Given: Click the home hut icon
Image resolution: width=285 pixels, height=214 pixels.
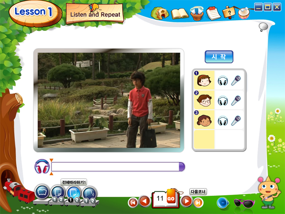Looking at the screenshot, I should coord(159,13).
